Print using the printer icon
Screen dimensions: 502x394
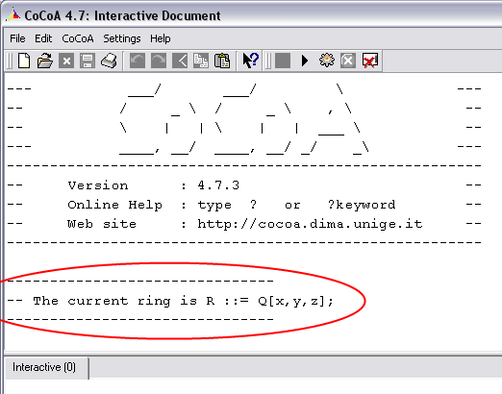point(109,61)
